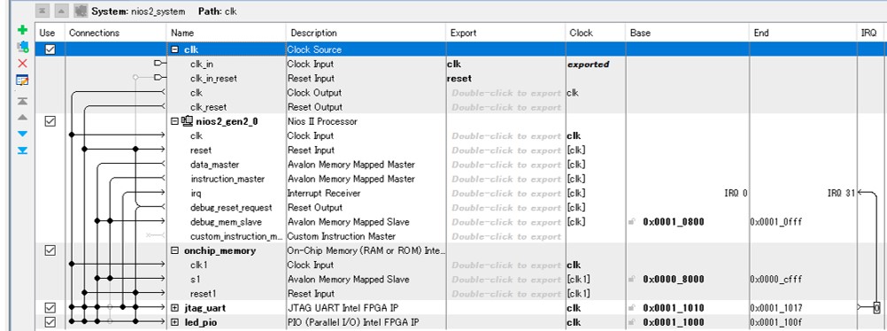Disable the Use checkbox for jtag_uart
887x331 pixels.
(50, 308)
